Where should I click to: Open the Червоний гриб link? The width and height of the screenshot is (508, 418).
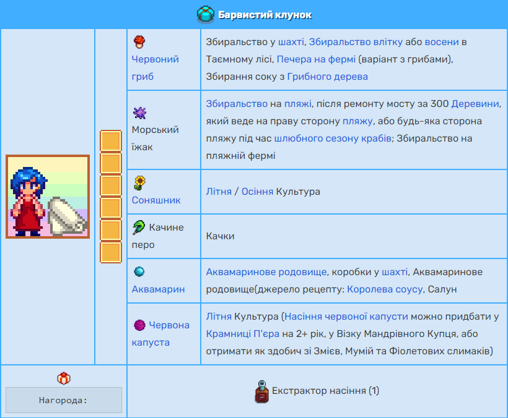tap(155, 68)
